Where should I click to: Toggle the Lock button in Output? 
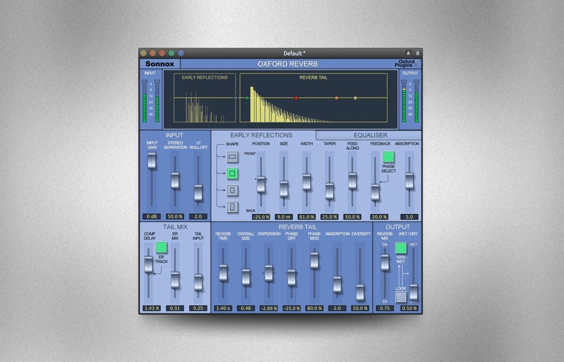tap(401, 297)
